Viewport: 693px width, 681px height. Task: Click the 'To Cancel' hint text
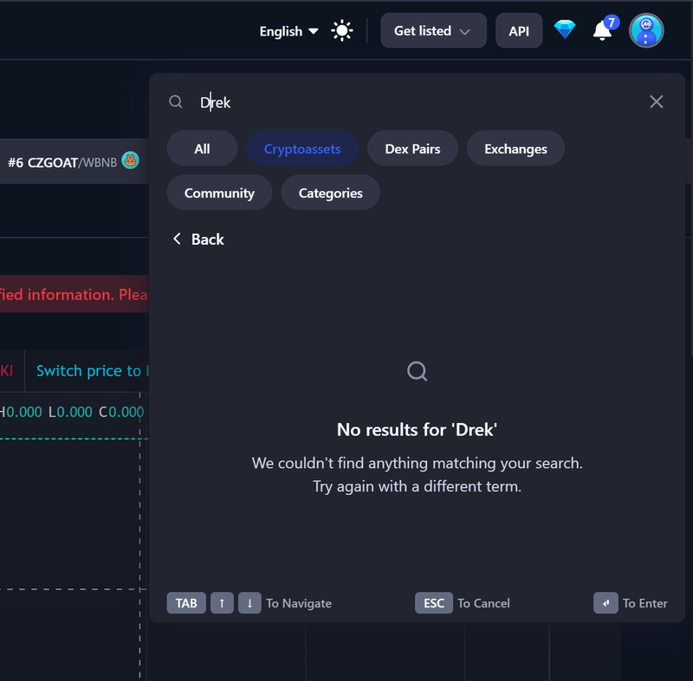483,603
